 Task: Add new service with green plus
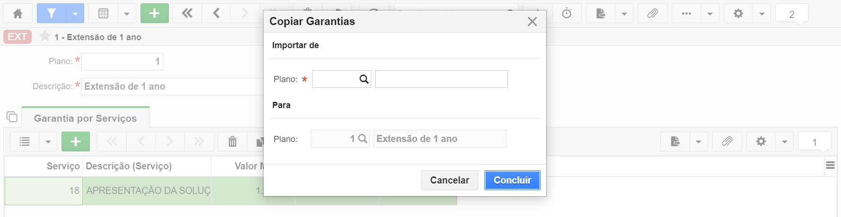click(x=76, y=142)
